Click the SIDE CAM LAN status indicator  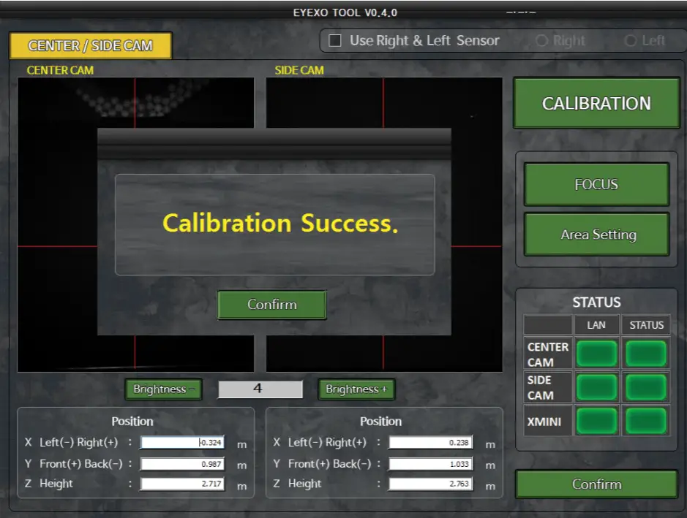point(596,387)
